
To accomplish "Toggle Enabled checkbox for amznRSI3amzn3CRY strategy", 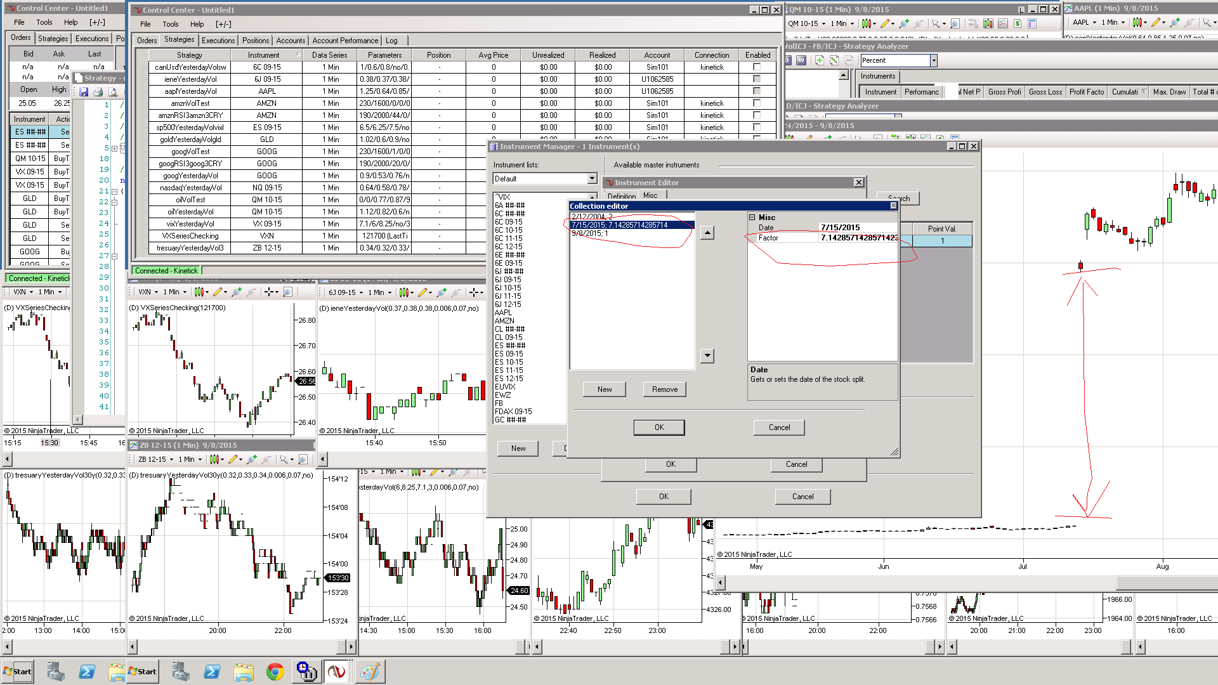I will 756,115.
